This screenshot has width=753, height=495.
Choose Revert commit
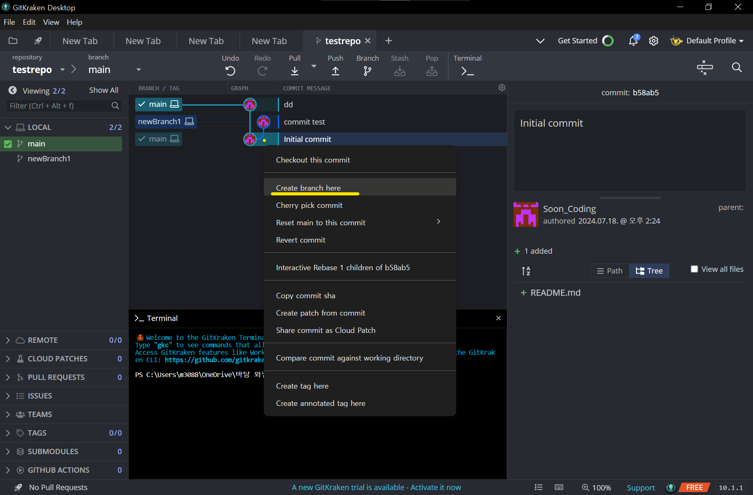tap(360, 240)
